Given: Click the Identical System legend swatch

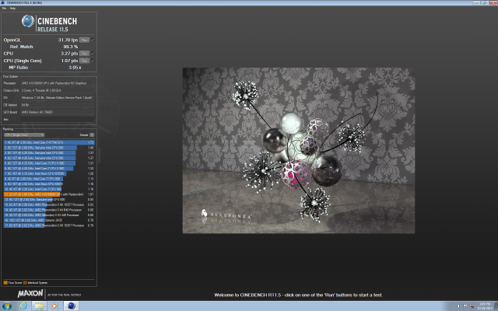Looking at the screenshot, I should click(25, 283).
